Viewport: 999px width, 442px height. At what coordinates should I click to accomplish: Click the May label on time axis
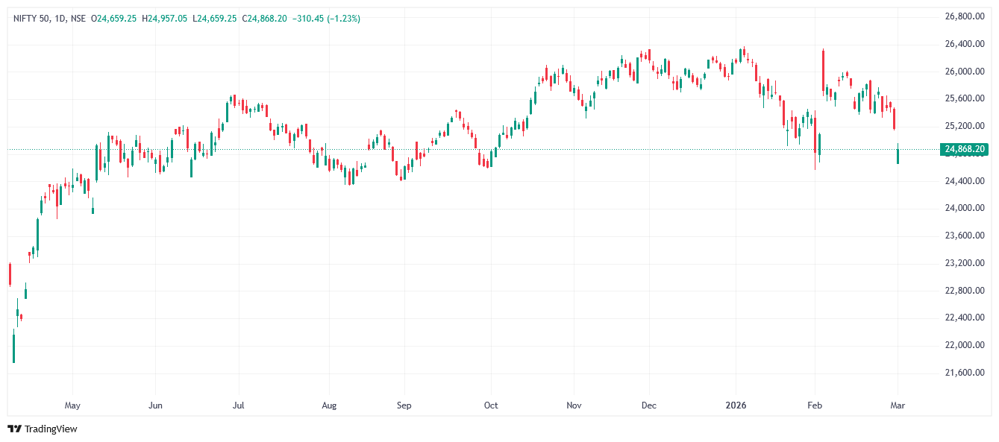pyautogui.click(x=72, y=406)
